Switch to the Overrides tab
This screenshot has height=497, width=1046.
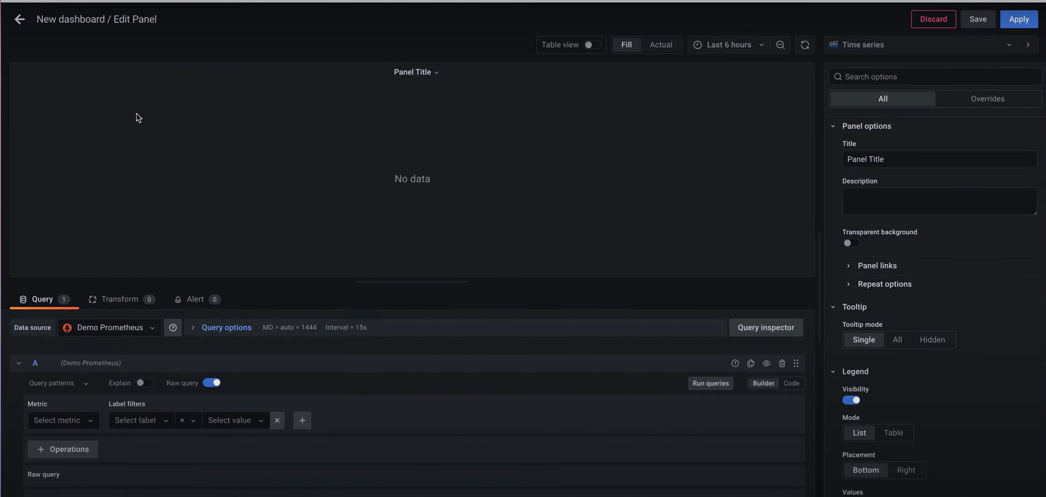pos(987,99)
